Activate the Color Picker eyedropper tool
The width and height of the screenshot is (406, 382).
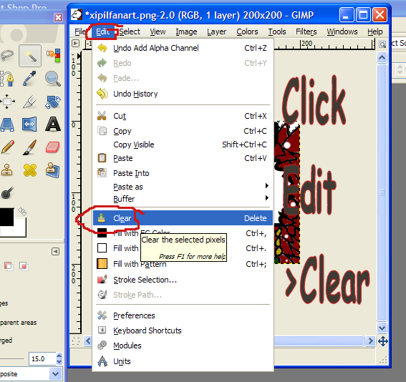[29, 79]
